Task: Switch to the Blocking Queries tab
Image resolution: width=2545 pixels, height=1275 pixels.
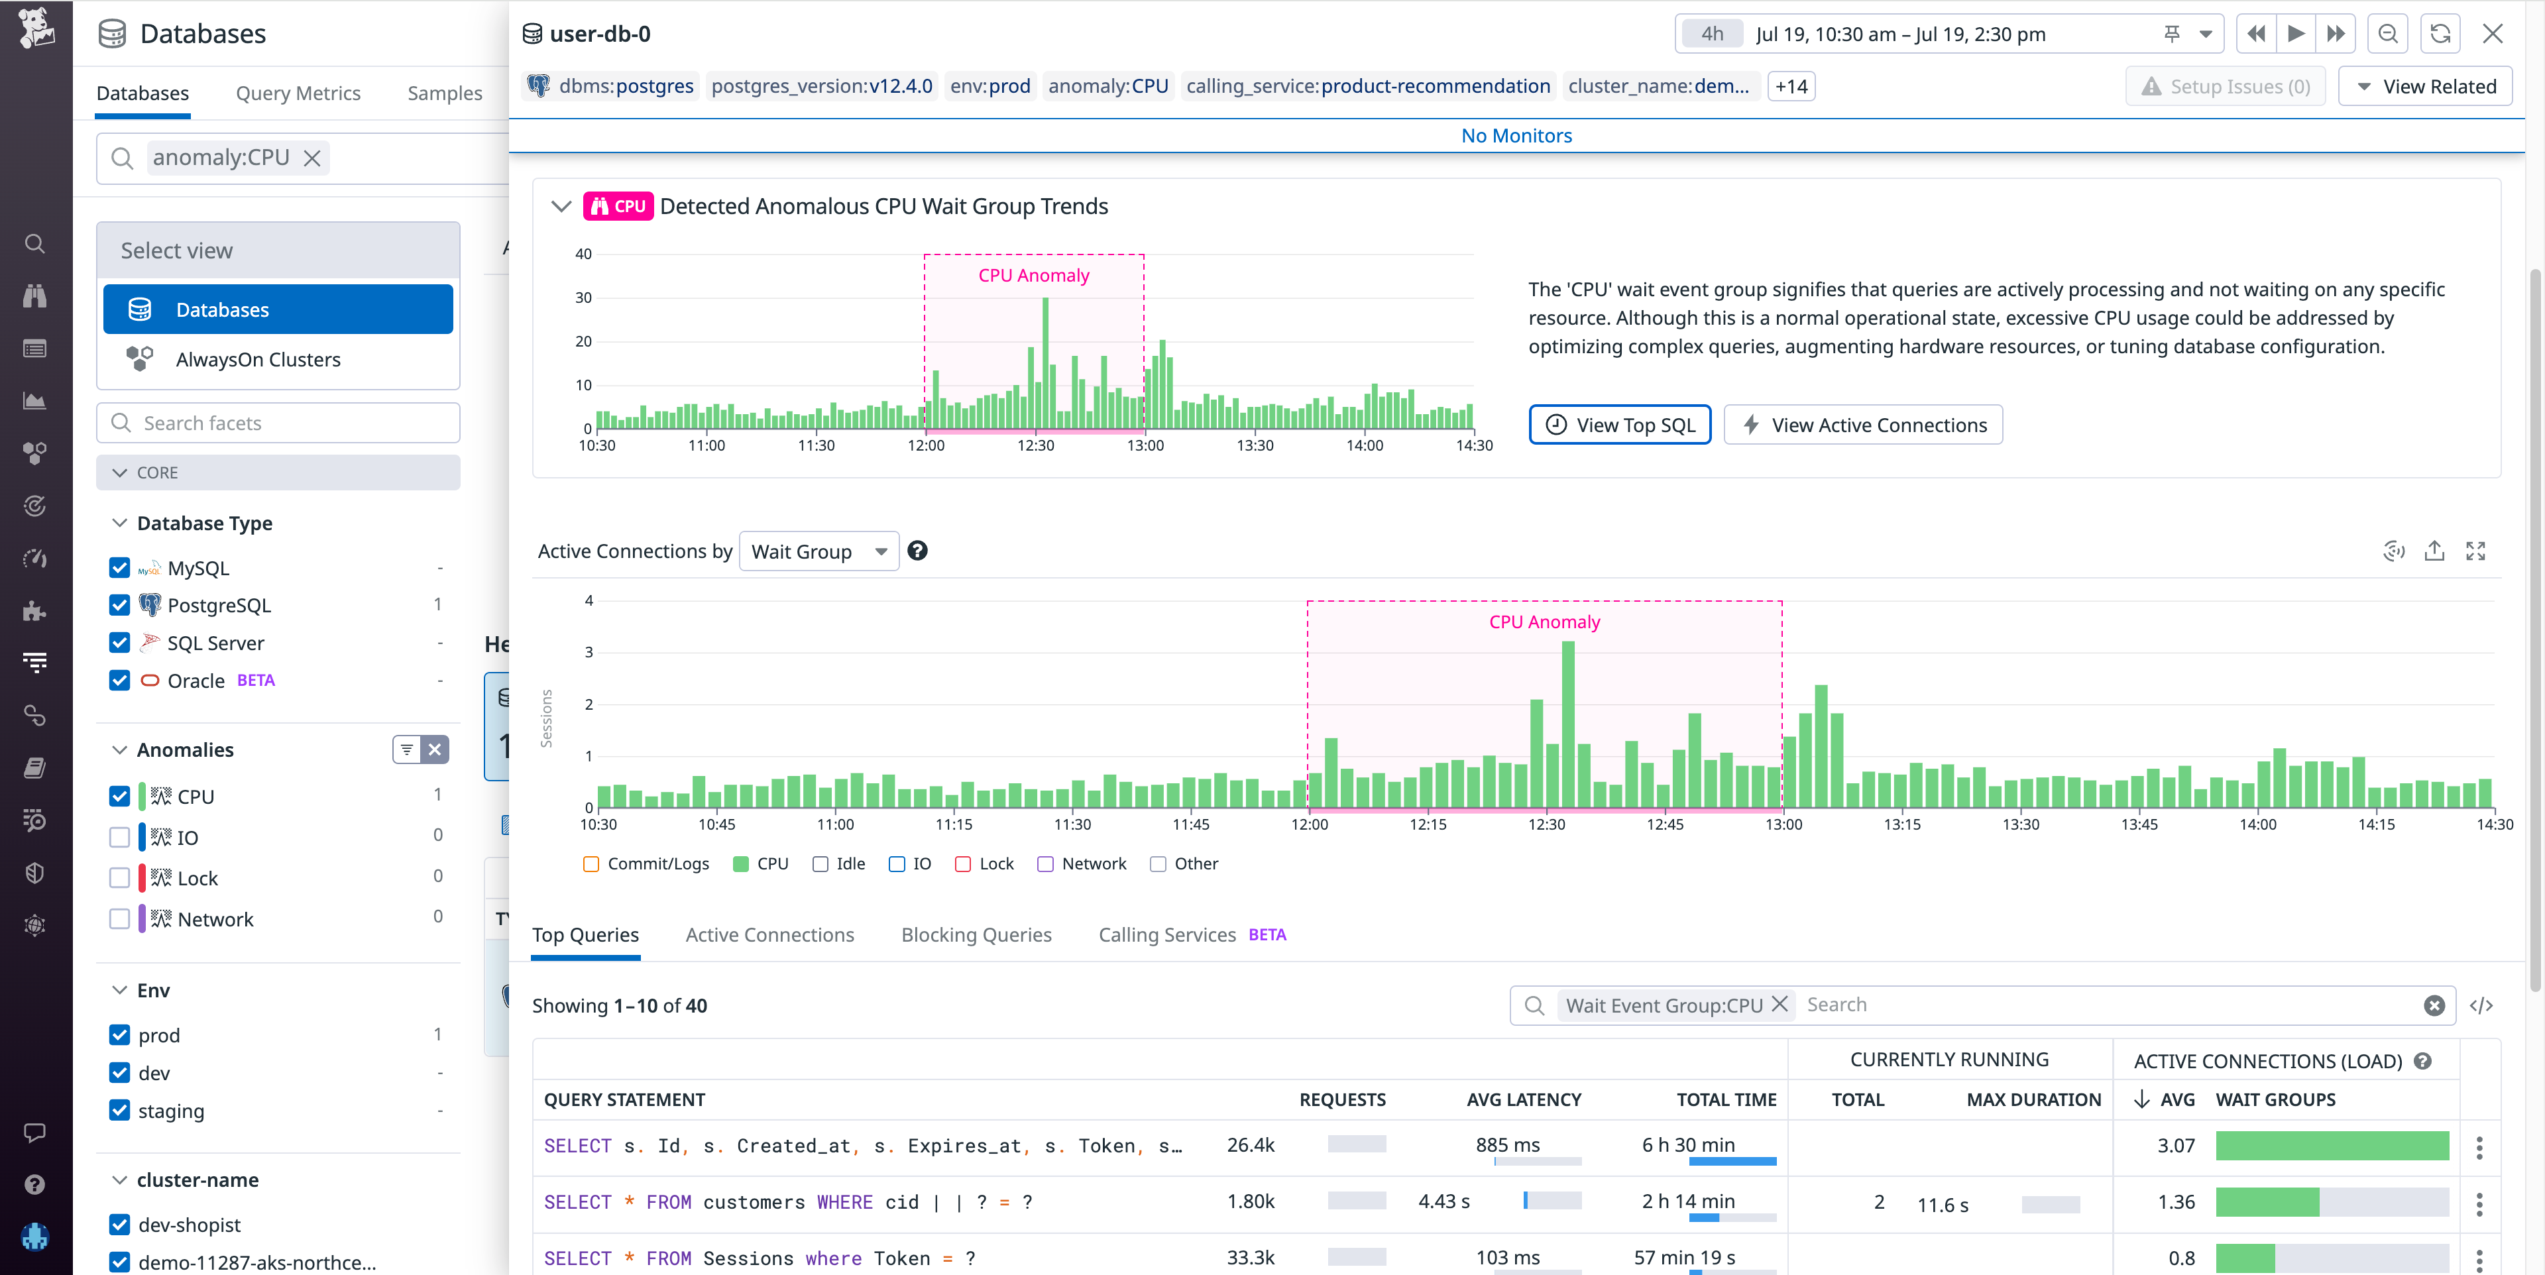Action: [x=975, y=934]
